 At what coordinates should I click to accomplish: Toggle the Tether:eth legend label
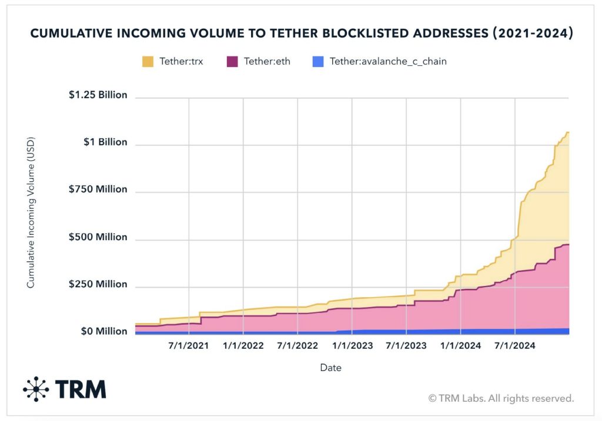click(x=267, y=61)
